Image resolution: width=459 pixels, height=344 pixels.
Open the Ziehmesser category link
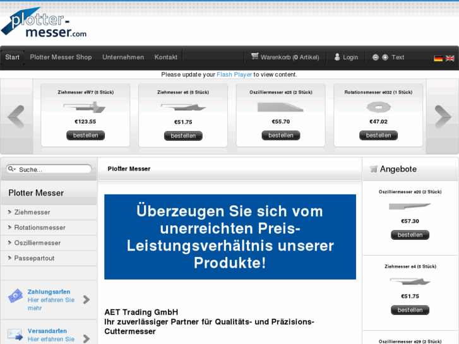pos(32,212)
